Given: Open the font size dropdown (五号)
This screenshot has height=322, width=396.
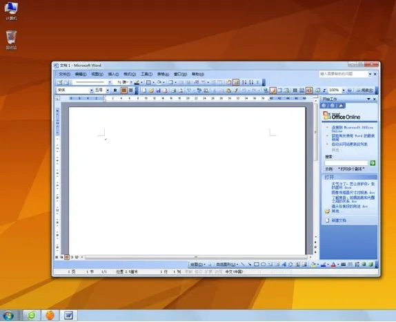Looking at the screenshot, I should (x=108, y=91).
